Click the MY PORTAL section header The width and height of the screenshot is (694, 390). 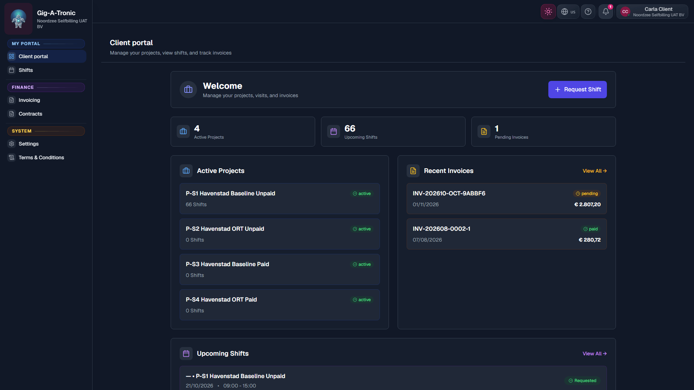[x=46, y=44]
